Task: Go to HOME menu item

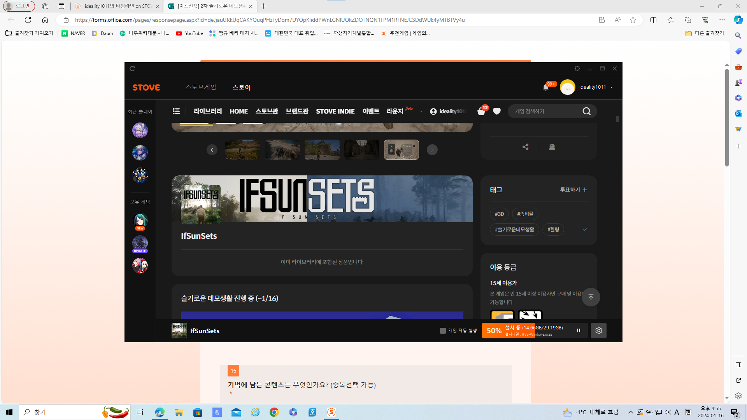Action: coord(238,111)
